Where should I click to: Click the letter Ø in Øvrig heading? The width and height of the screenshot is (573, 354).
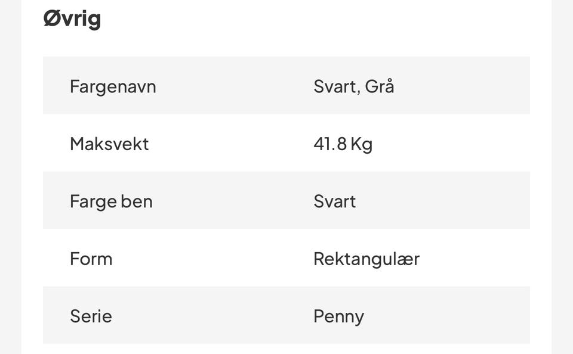[x=51, y=18]
